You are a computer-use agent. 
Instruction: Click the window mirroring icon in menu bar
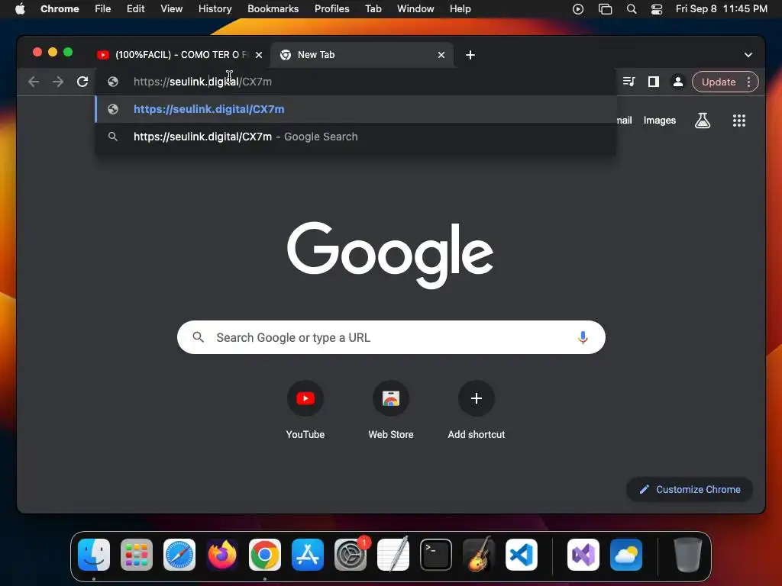[x=605, y=9]
